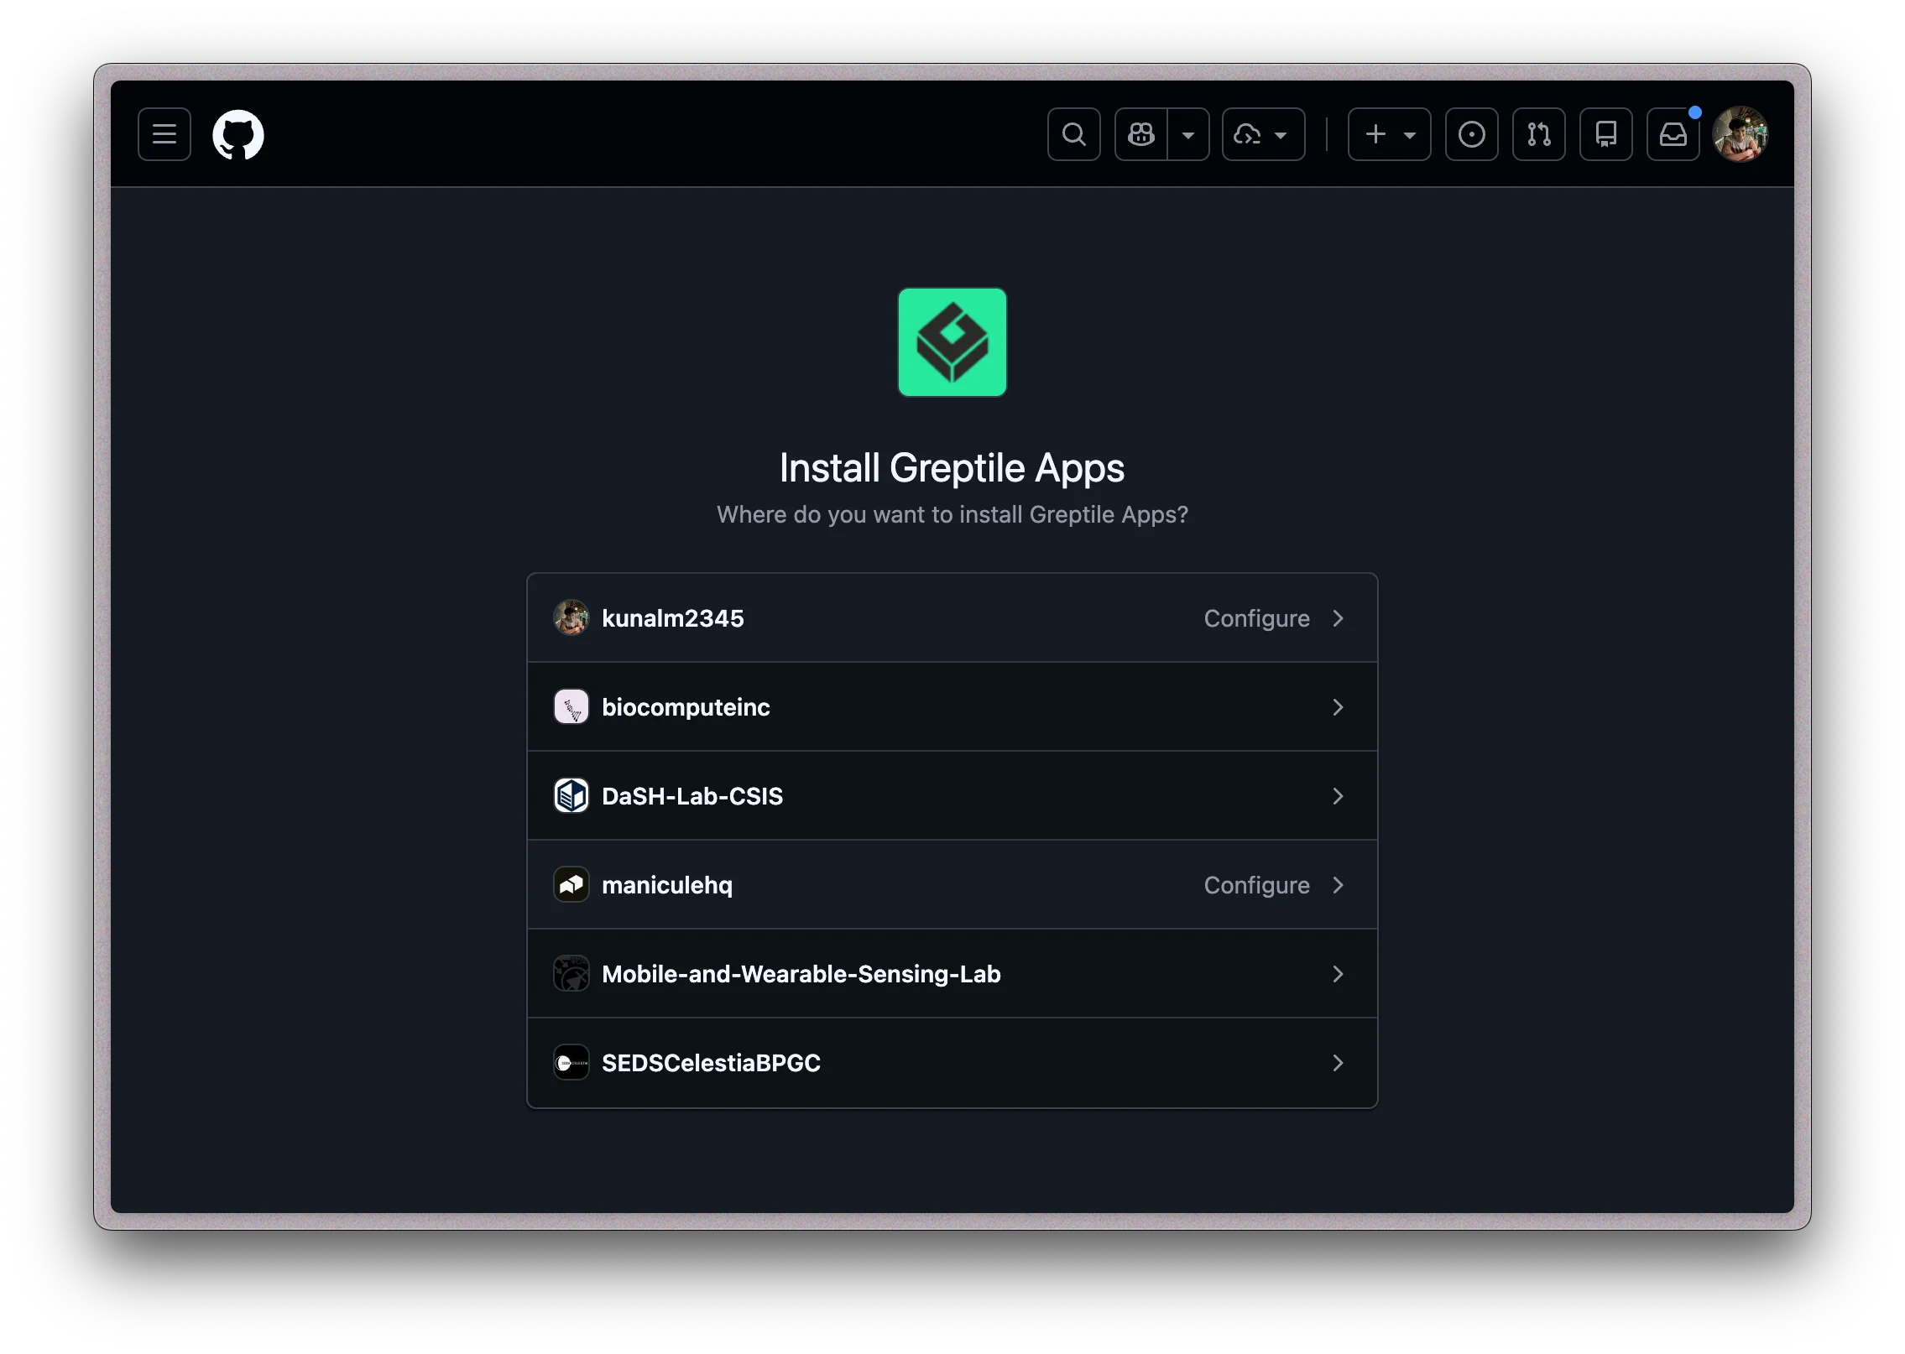Click the Greptile app logo

[x=952, y=342]
